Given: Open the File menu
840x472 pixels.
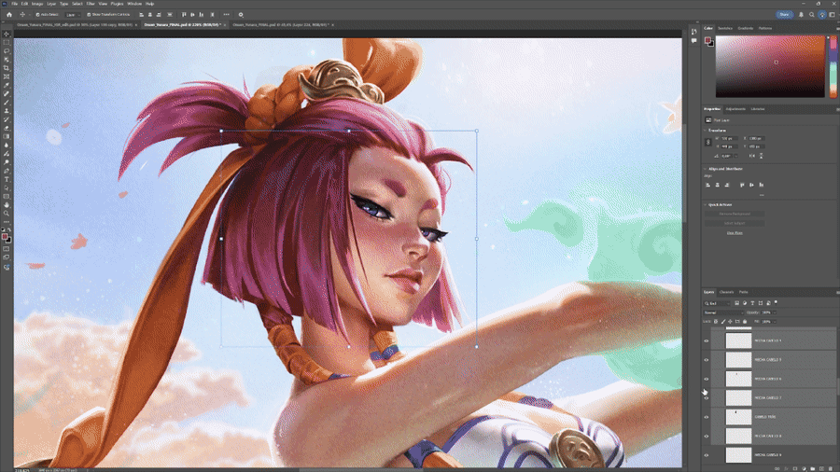Looking at the screenshot, I should 14,4.
